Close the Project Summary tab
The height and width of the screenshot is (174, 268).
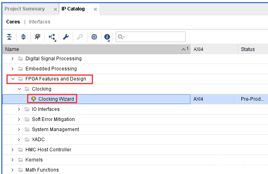click(x=55, y=9)
